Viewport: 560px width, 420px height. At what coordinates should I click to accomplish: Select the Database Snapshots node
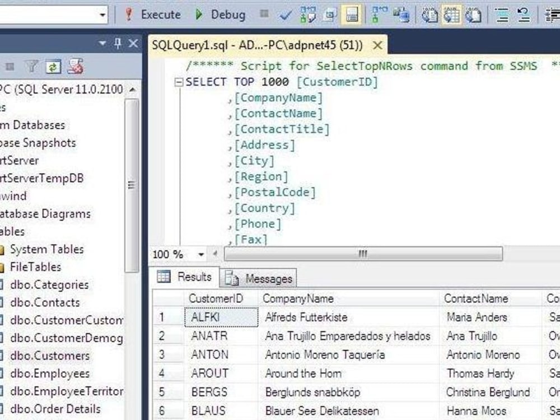coord(38,143)
